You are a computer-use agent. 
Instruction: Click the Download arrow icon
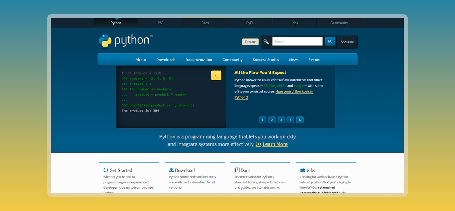171,170
